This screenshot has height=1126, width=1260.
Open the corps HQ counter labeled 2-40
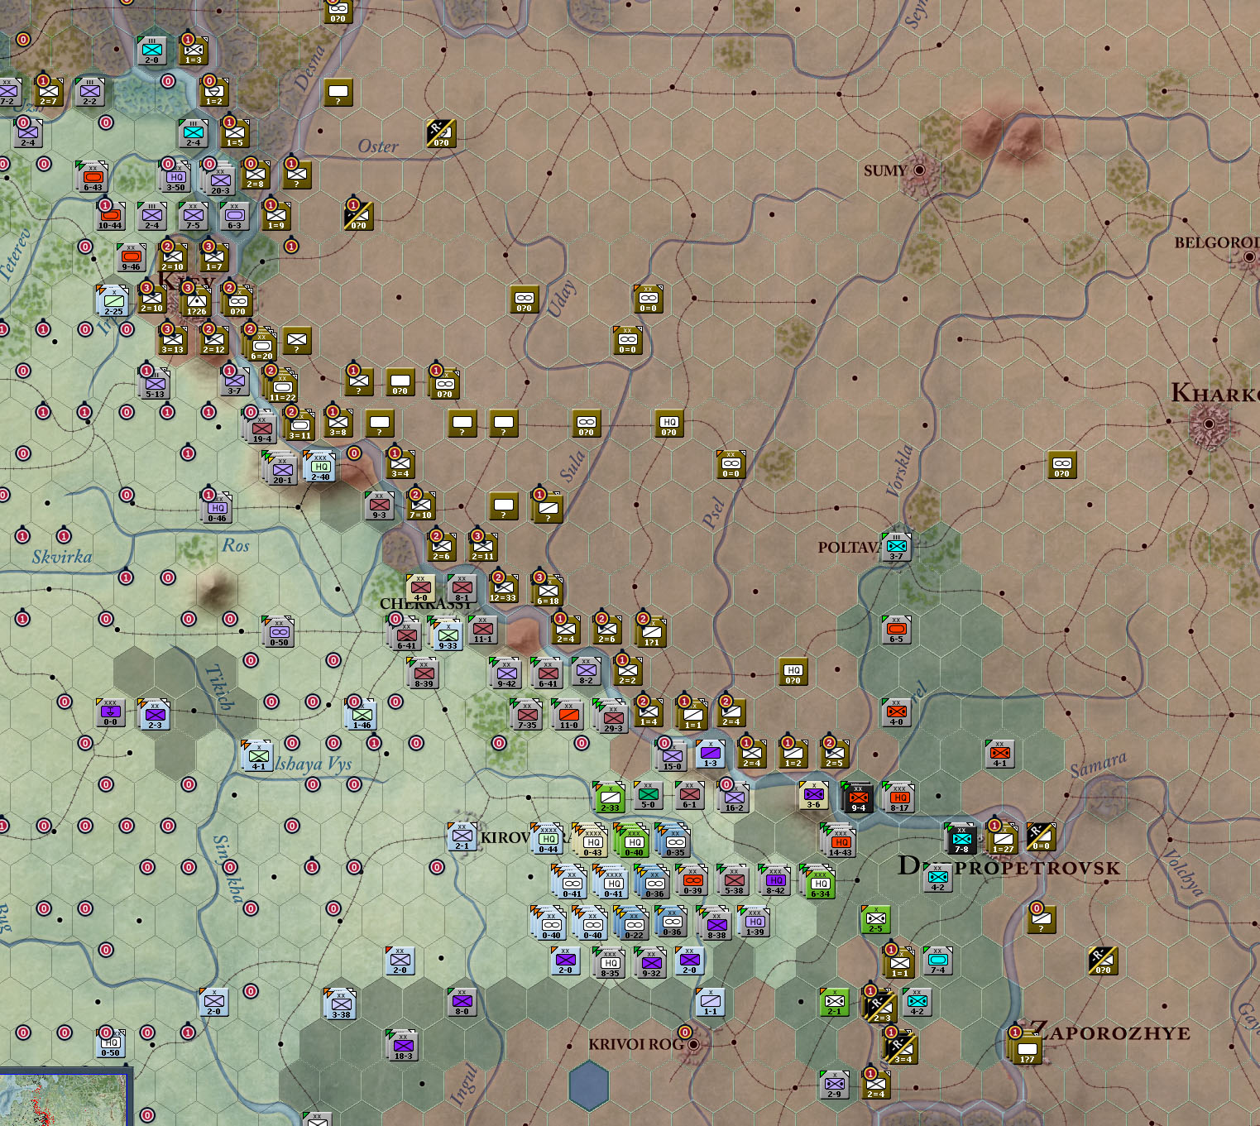(x=320, y=467)
